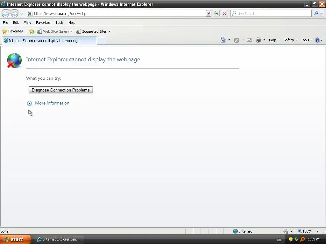Viewport: 326px width, 244px height.
Task: Expand the zoom level dropdown arrow
Action: point(317,231)
